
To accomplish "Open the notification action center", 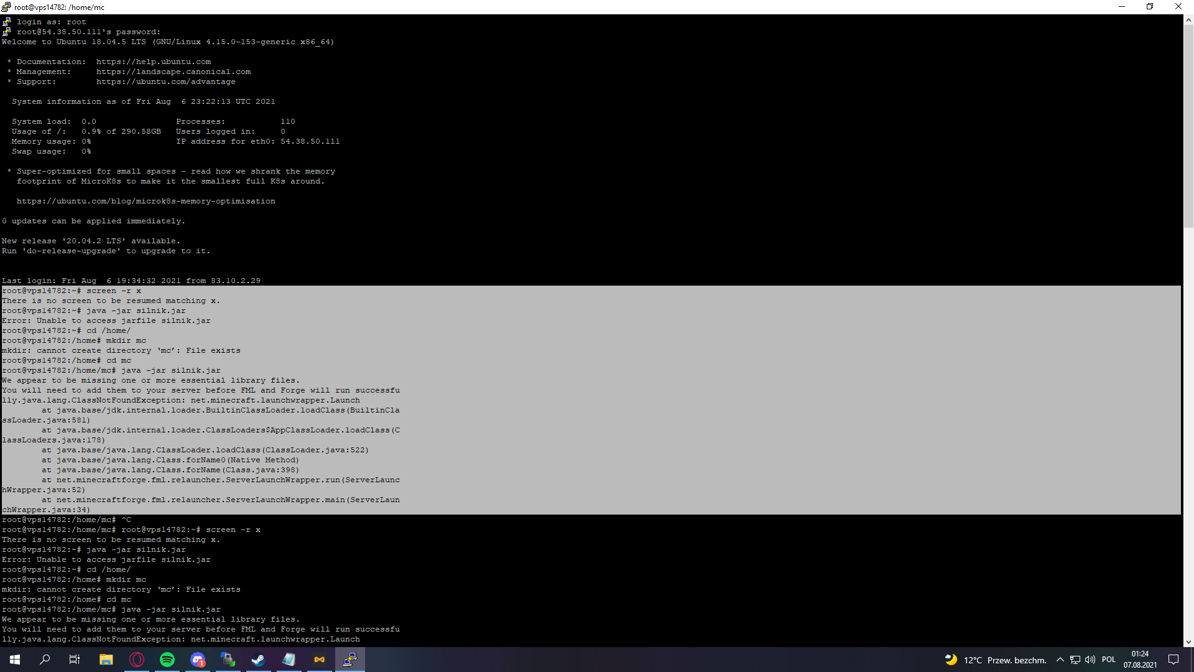I will [x=1173, y=660].
